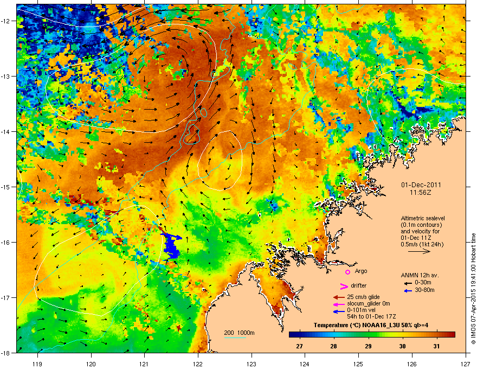
Task: Click the colorbar tick label 28
Action: coord(334,346)
